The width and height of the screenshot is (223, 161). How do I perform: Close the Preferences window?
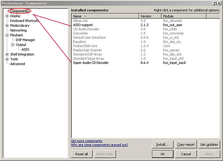tap(219, 3)
